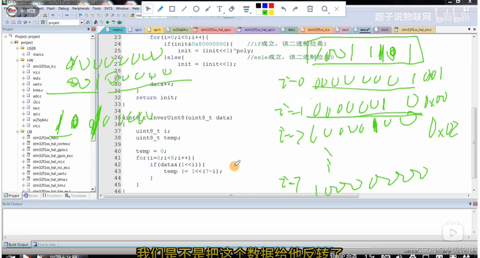
Task: Switch to the led.c editor tab
Action: coord(289,30)
